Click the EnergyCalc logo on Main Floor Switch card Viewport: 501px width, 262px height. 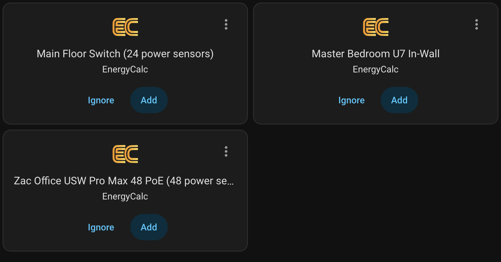click(125, 27)
